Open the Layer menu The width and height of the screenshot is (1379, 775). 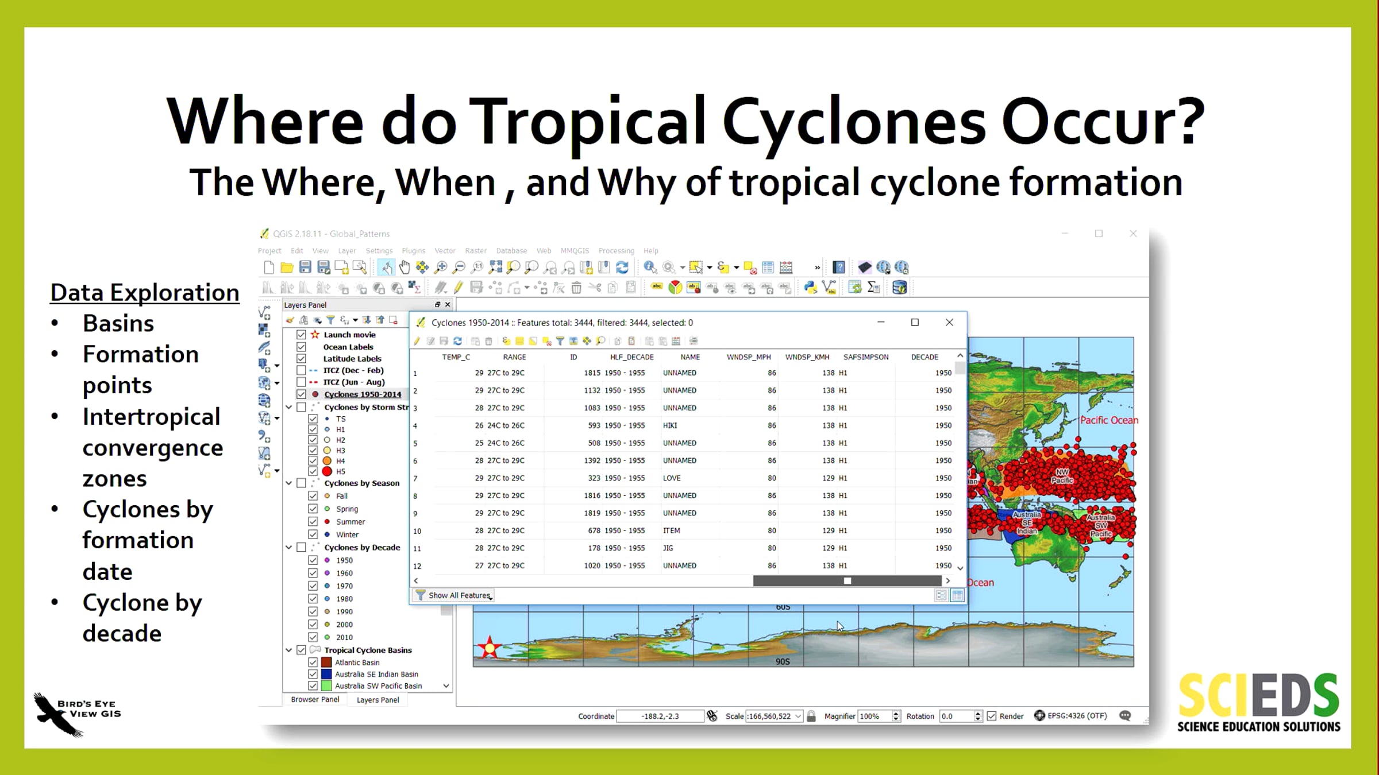pyautogui.click(x=347, y=251)
